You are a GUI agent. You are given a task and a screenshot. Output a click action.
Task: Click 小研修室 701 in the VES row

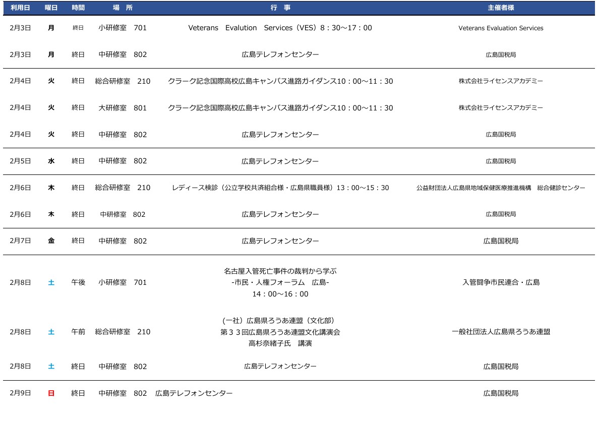coord(123,28)
